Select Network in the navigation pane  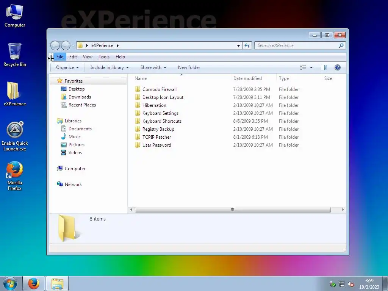73,185
